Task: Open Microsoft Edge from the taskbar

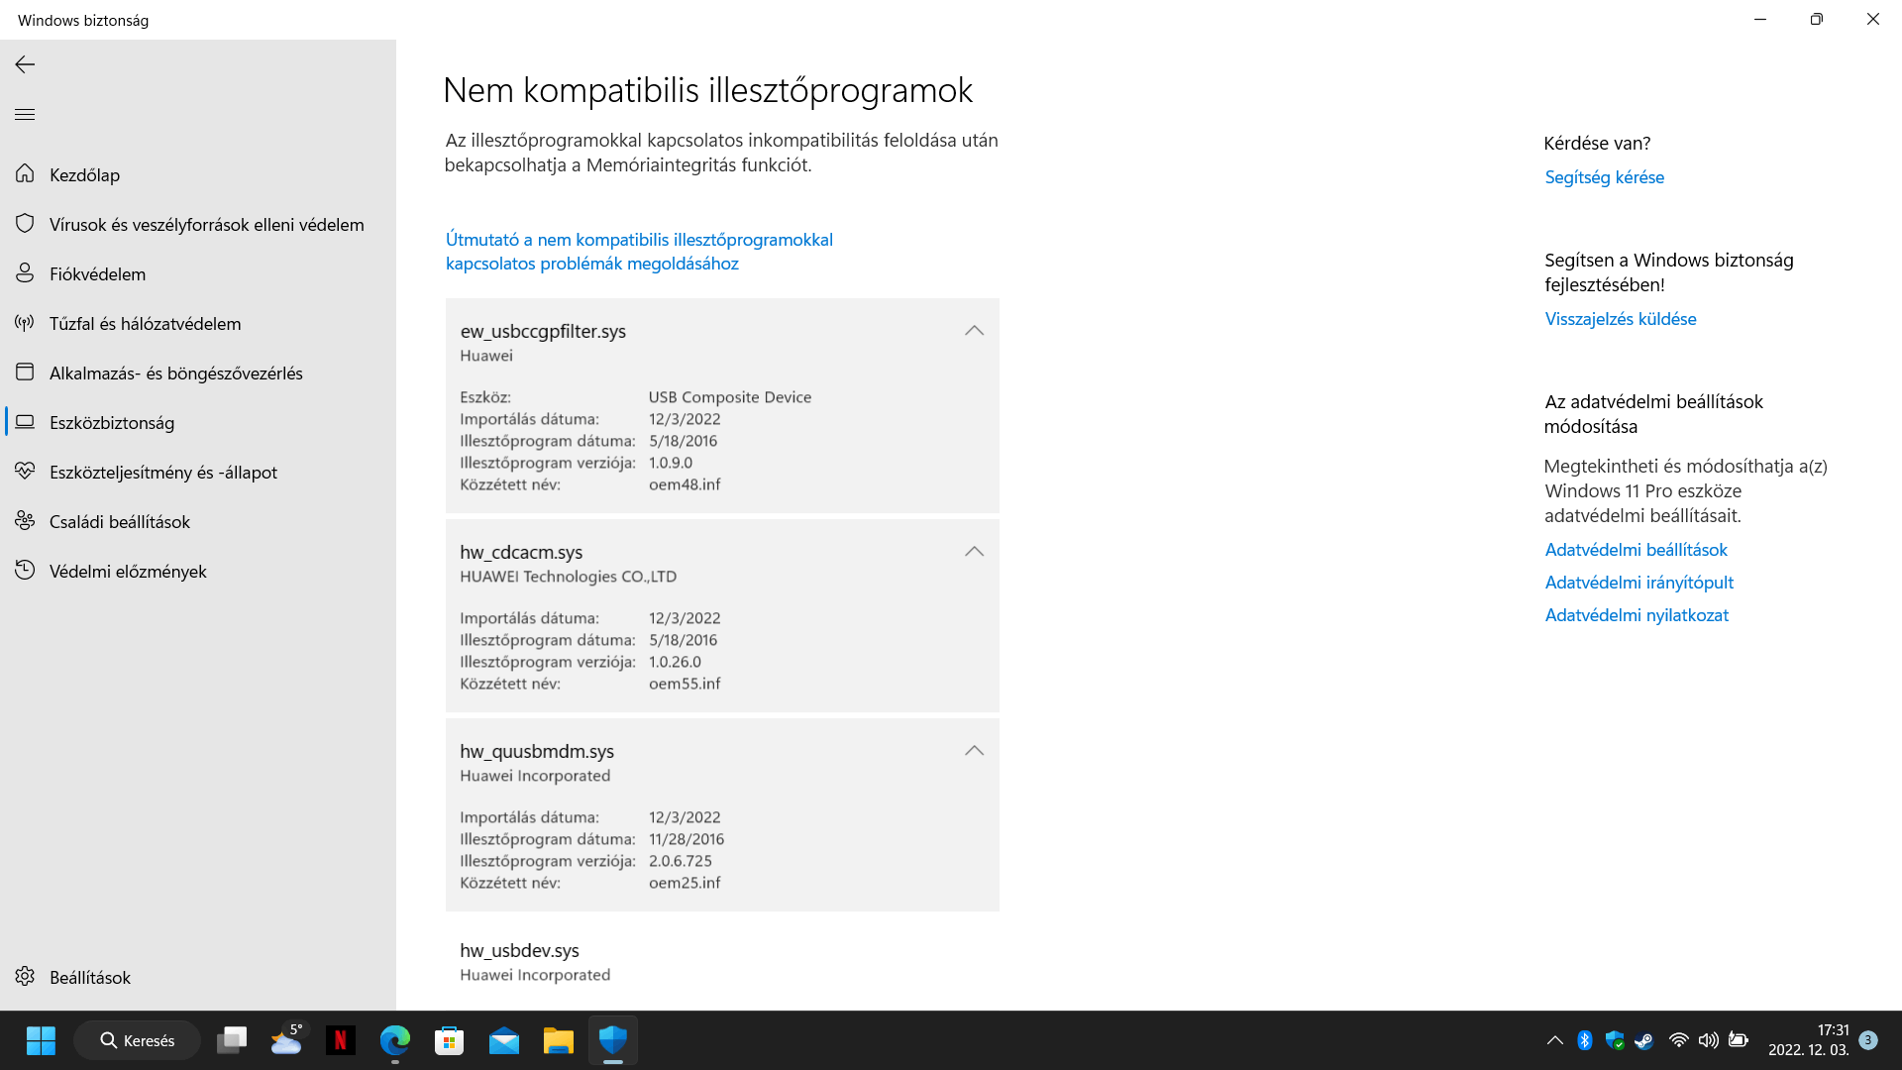Action: click(x=395, y=1040)
